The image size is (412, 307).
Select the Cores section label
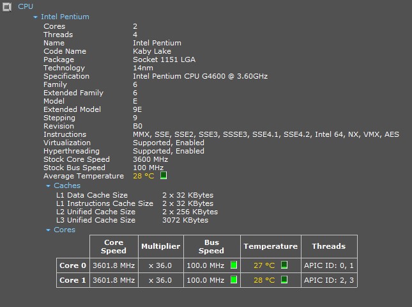pyautogui.click(x=65, y=230)
